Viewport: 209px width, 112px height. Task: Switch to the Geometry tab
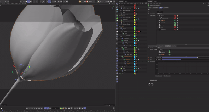[x=155, y=46]
